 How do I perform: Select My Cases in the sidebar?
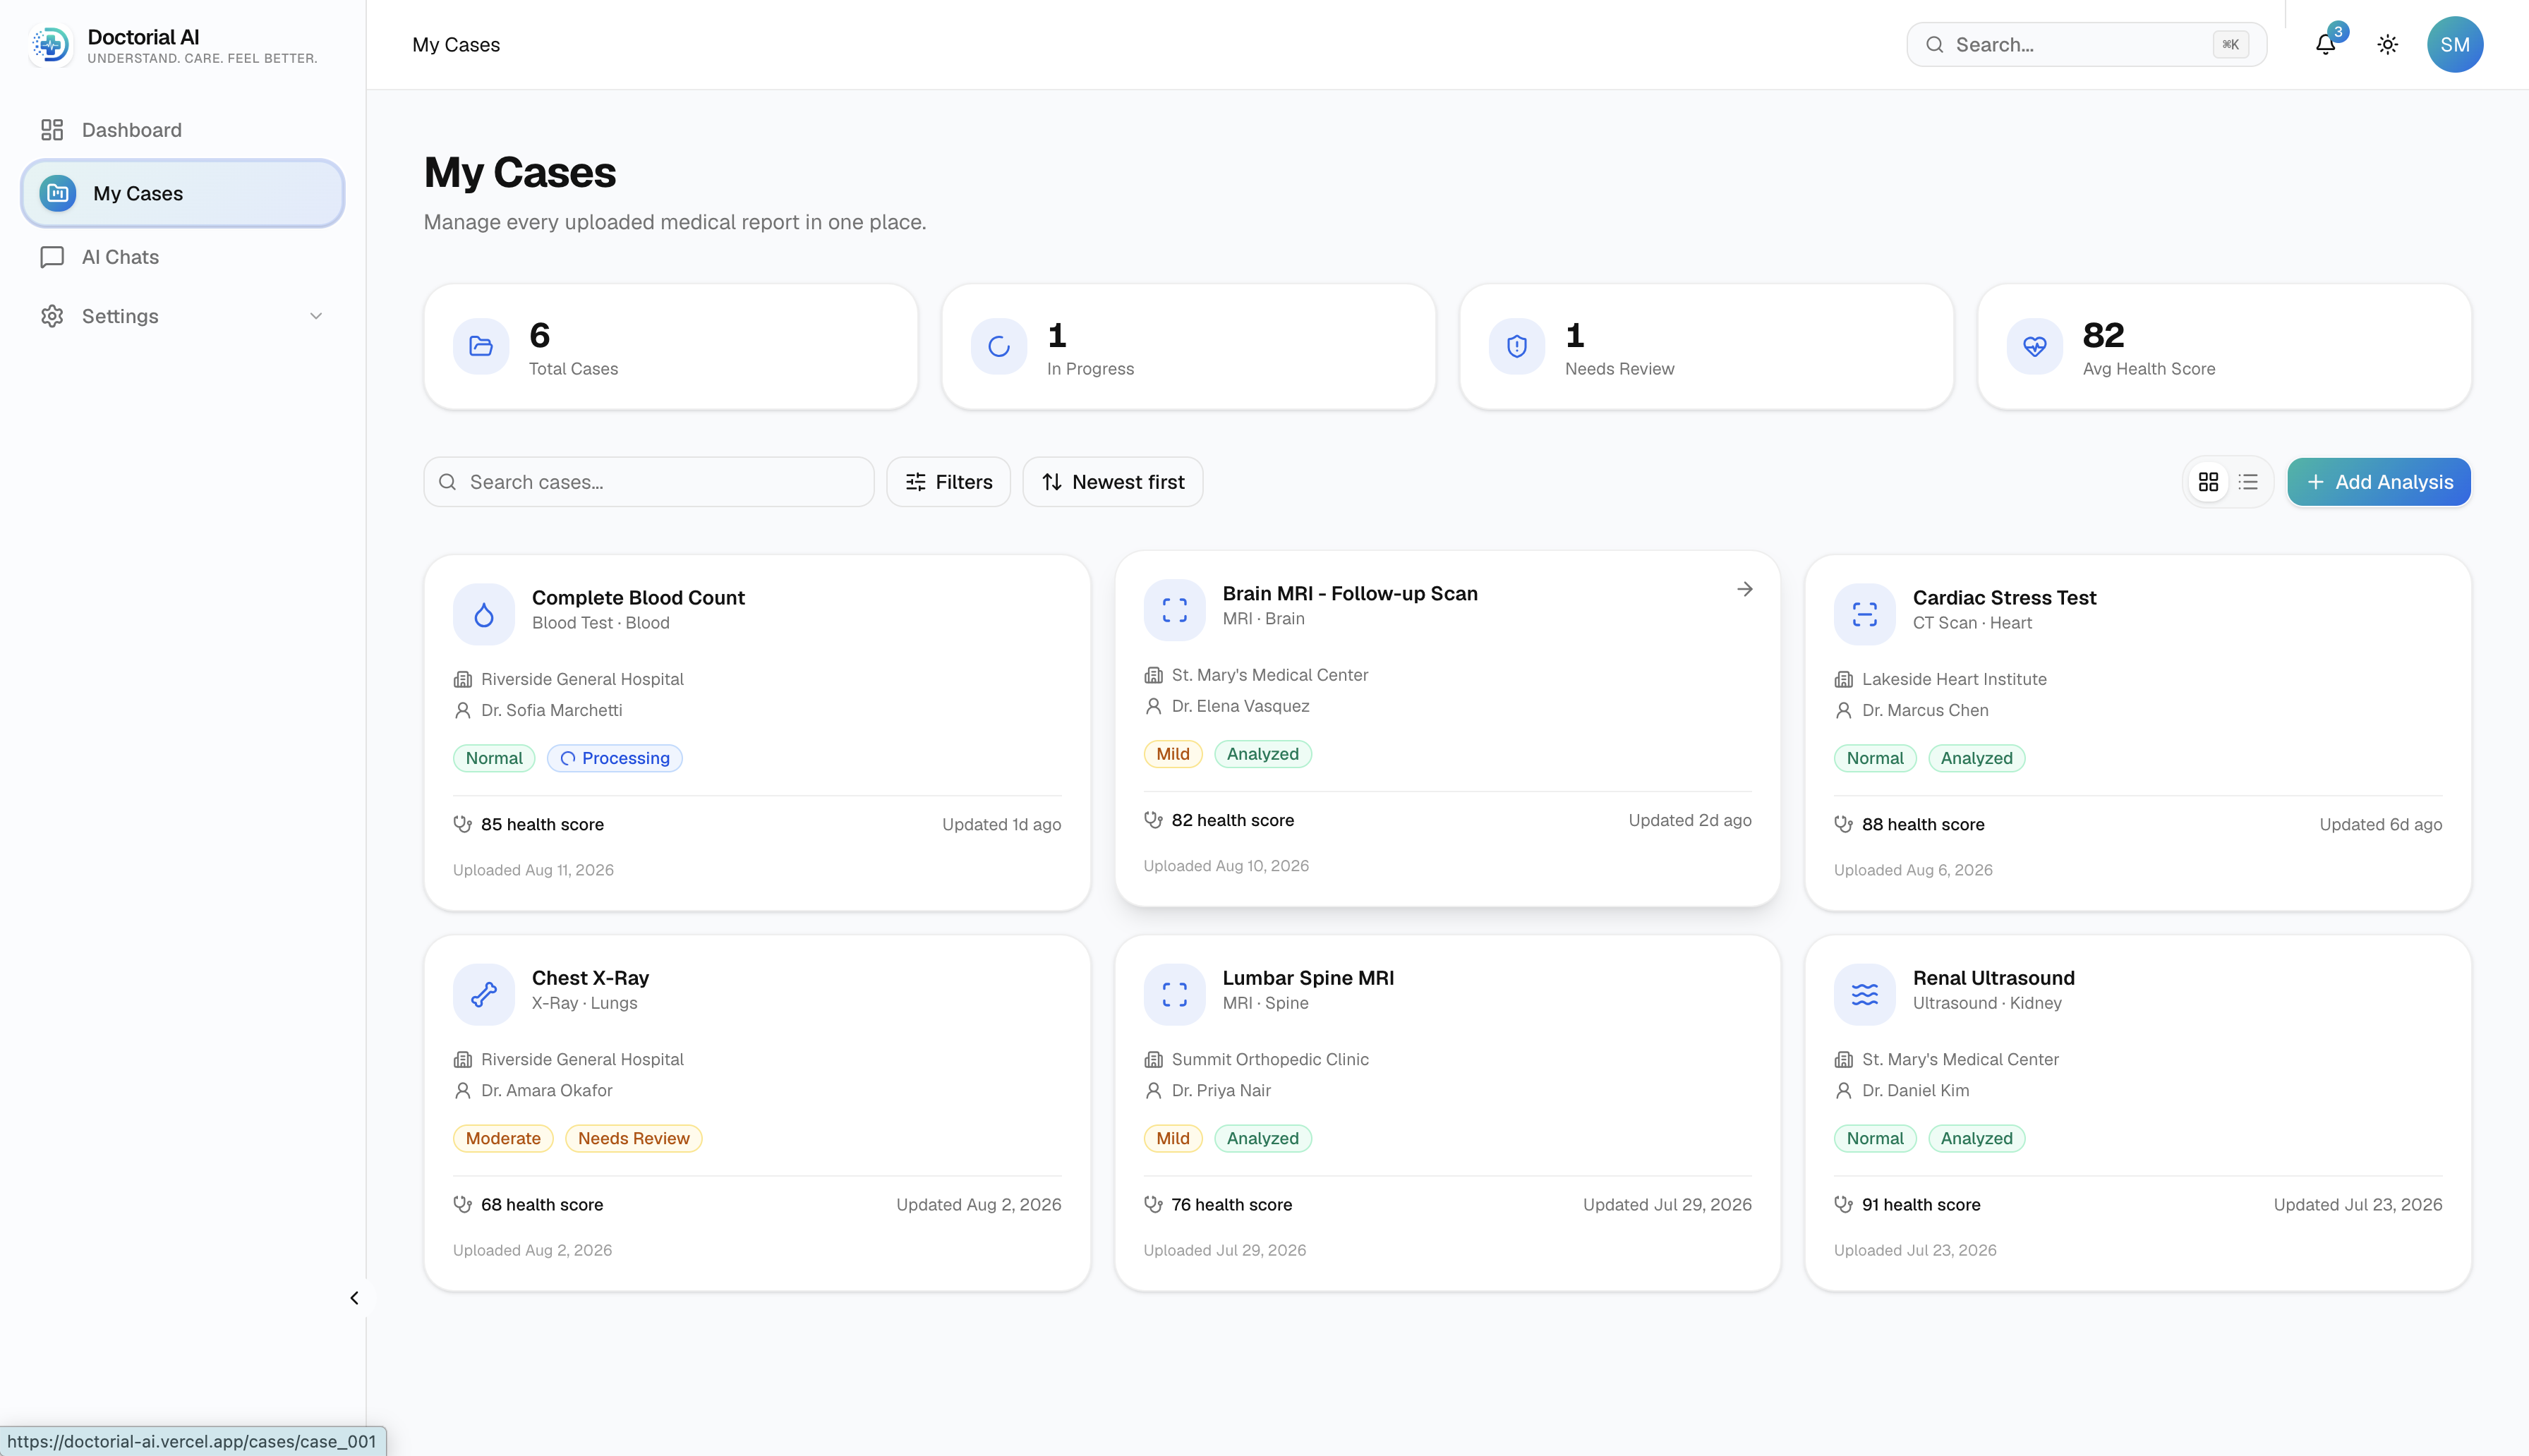(183, 193)
